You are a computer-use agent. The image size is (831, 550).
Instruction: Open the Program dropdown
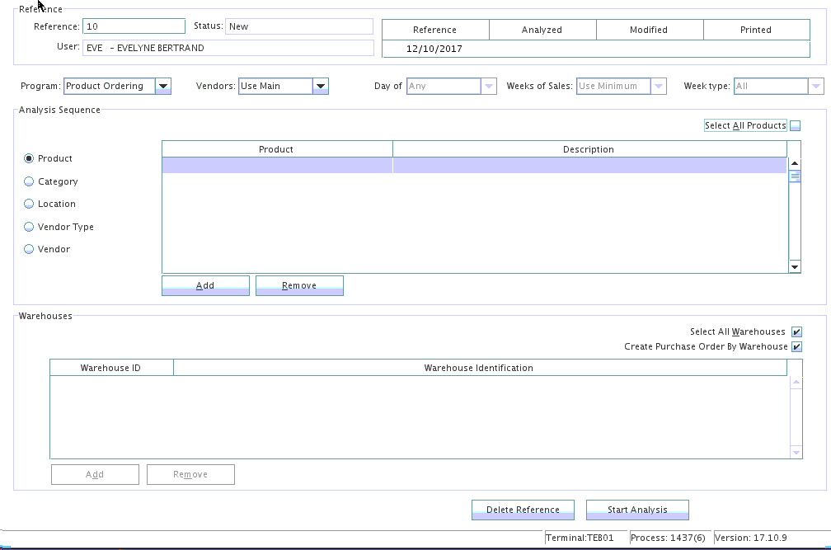tap(162, 86)
